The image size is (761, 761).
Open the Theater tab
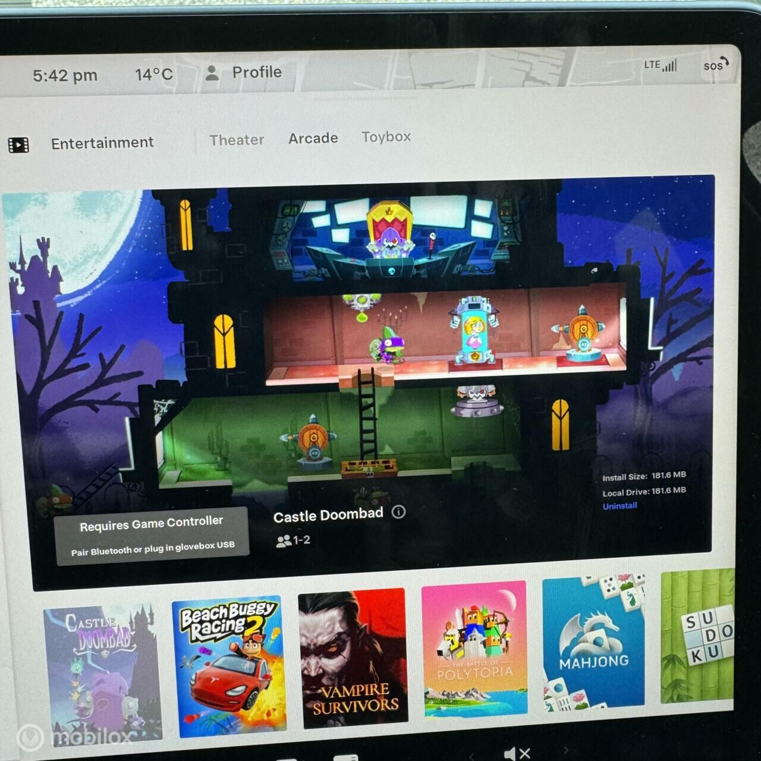tap(237, 140)
